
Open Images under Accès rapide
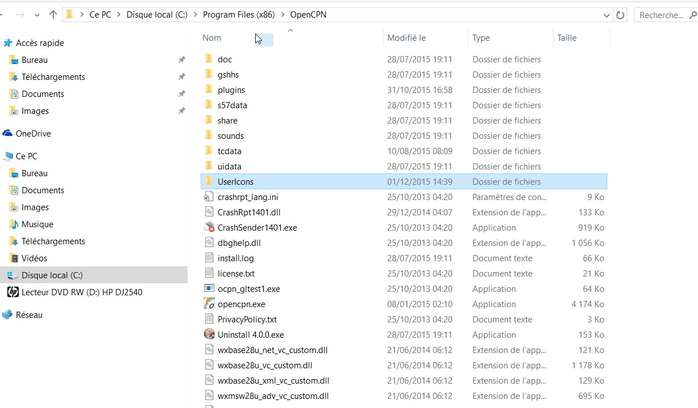[x=35, y=111]
